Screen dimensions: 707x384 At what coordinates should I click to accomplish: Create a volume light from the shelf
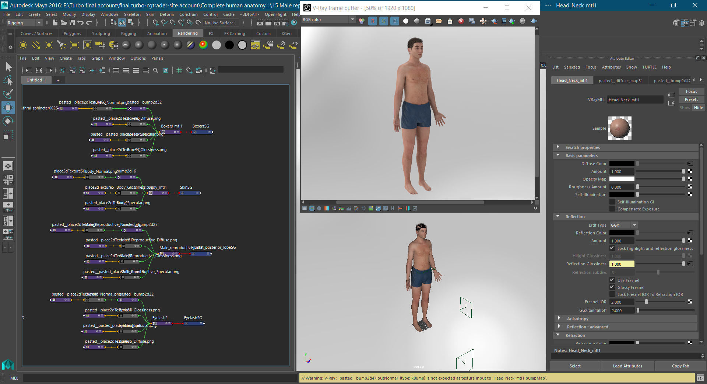click(88, 45)
